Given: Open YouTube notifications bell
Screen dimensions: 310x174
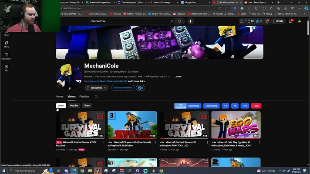Looking at the screenshot, I should click(x=290, y=21).
